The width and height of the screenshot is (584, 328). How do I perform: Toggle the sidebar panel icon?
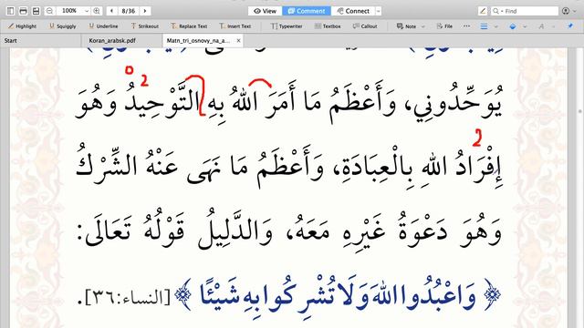pos(10,11)
